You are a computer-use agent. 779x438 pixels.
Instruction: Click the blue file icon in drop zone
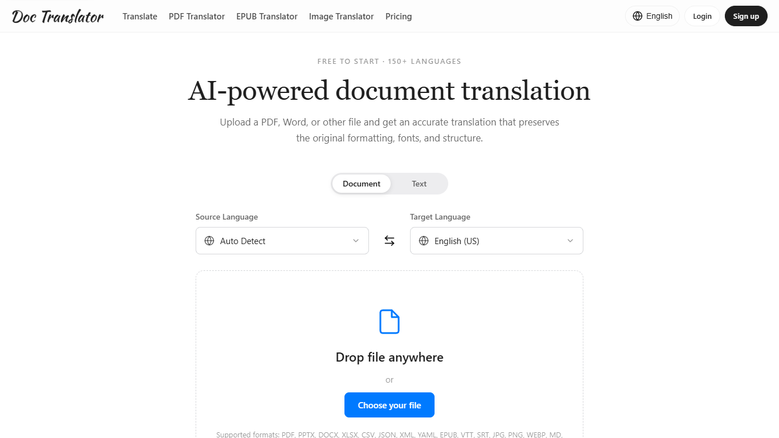pos(389,322)
